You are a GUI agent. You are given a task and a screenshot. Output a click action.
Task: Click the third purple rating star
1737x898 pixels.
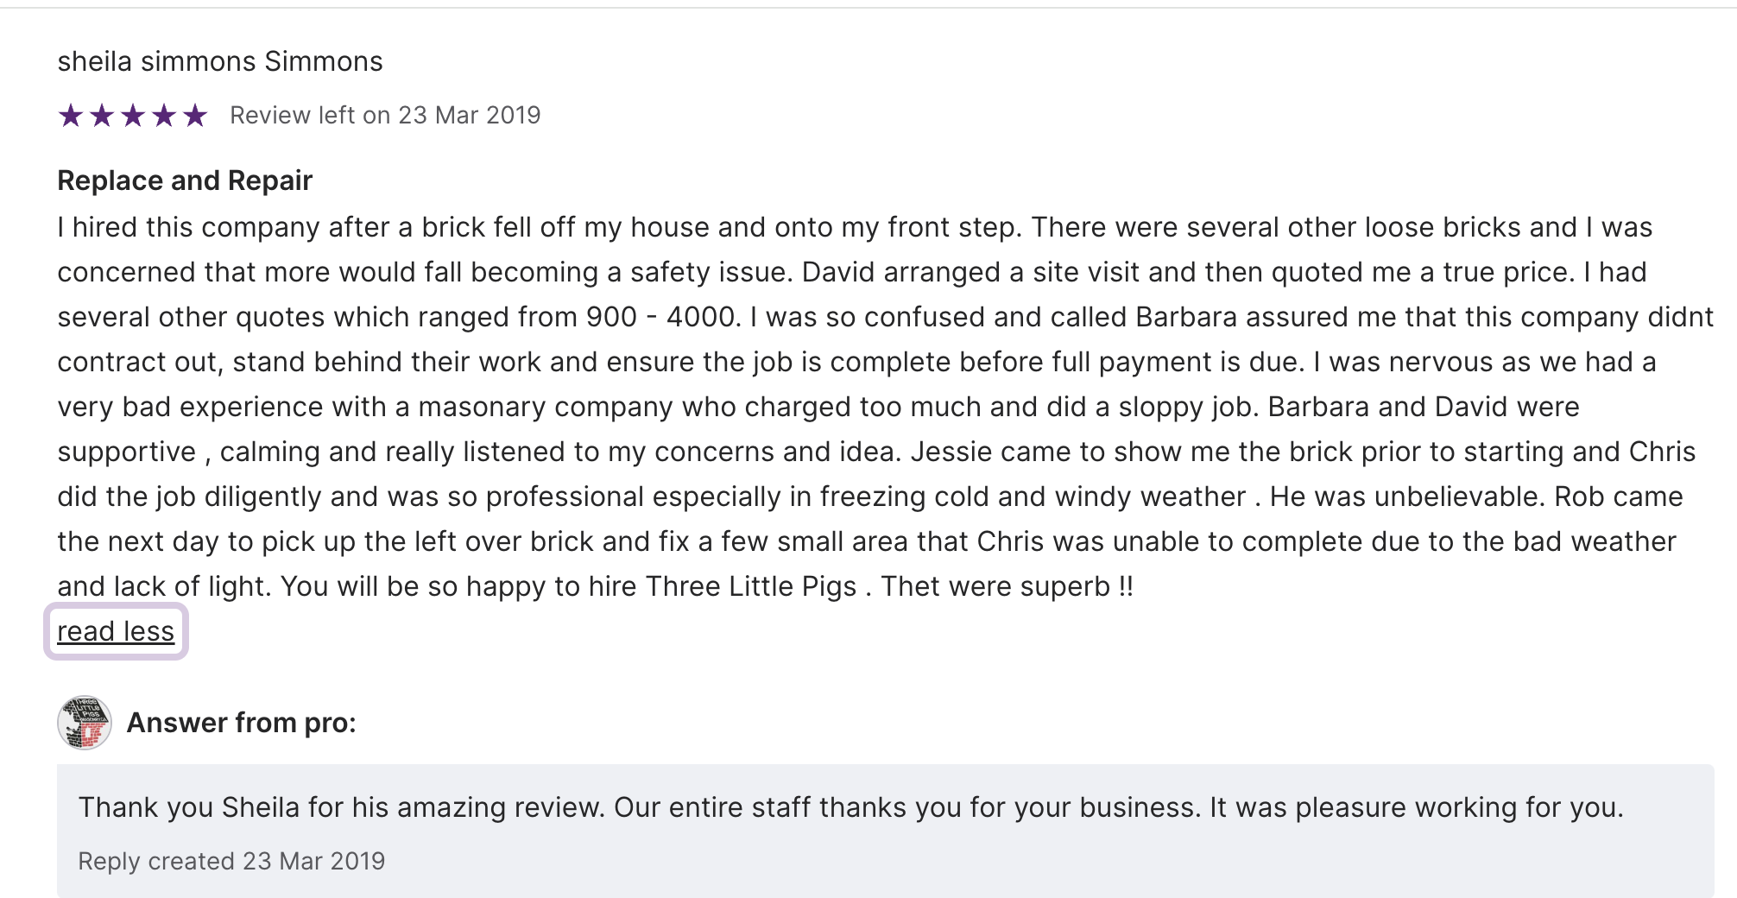click(133, 115)
